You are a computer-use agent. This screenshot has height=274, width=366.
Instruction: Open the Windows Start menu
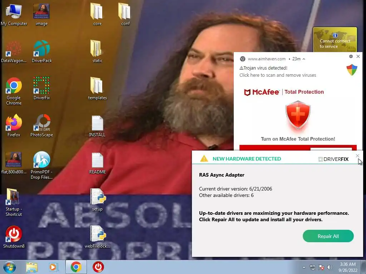click(10, 267)
